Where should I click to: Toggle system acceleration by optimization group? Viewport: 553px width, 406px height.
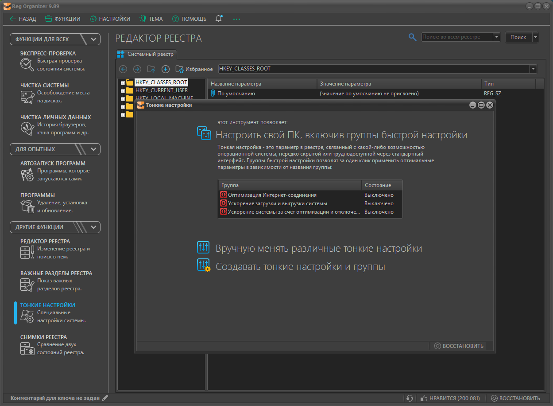(x=224, y=212)
